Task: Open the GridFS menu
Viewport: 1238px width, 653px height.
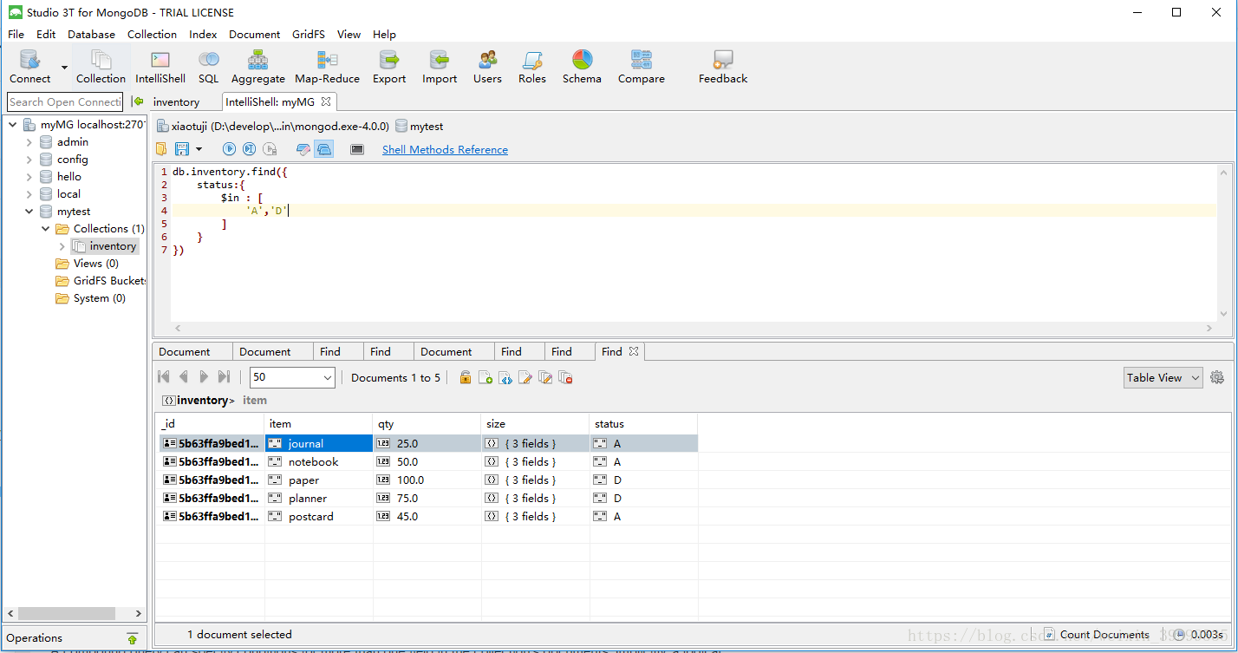Action: coord(309,35)
